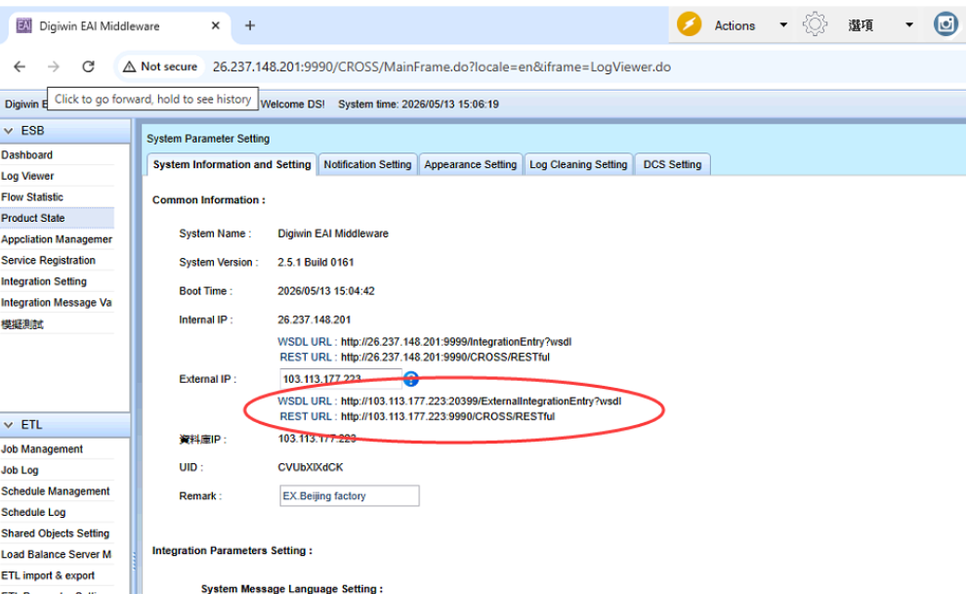Open the Appearance Setting tab
Image resolution: width=966 pixels, height=594 pixels.
tap(470, 164)
